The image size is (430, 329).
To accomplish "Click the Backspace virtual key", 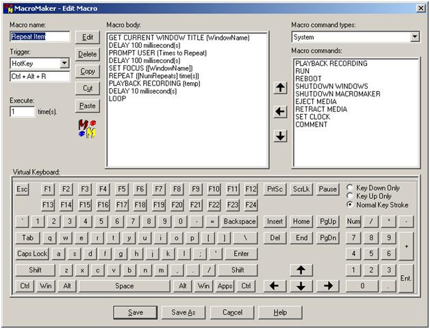I will coord(240,222).
